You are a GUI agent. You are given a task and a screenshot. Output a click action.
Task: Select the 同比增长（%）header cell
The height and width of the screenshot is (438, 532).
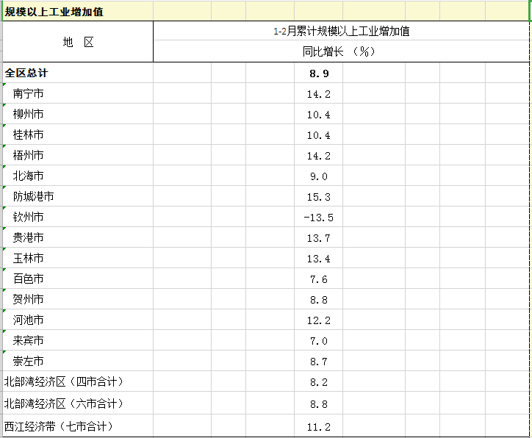coord(341,51)
